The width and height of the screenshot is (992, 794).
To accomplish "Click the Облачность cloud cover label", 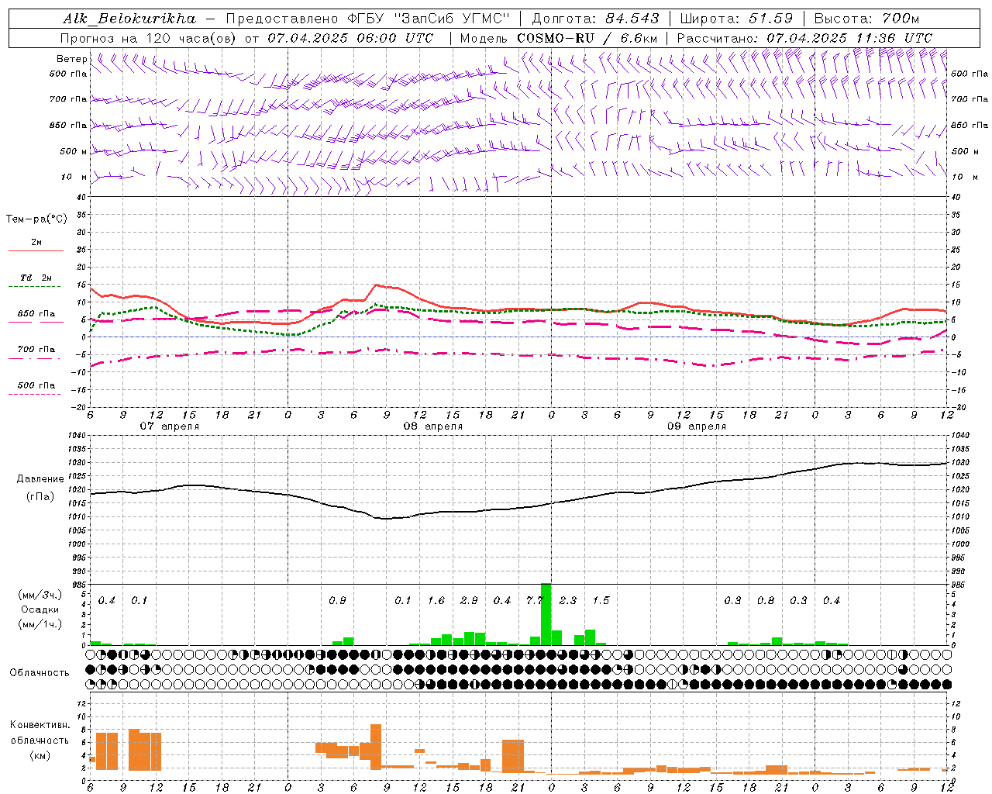I will pos(40,672).
